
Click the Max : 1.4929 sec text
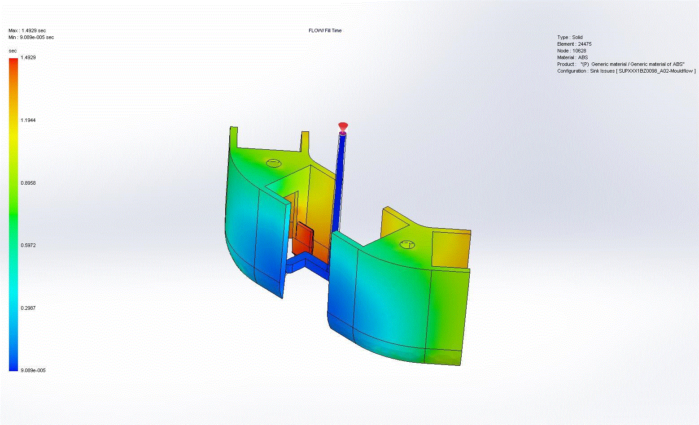click(x=27, y=30)
